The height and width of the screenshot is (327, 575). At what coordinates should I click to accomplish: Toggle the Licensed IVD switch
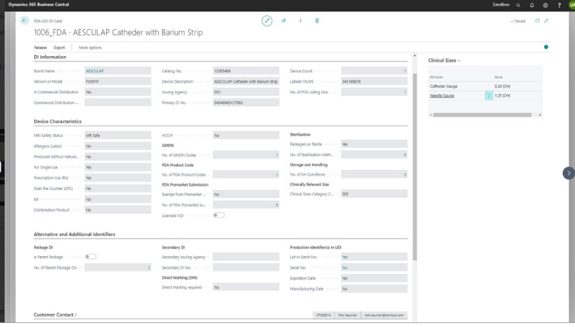219,215
